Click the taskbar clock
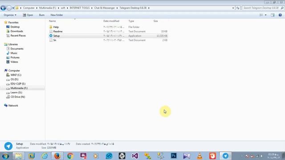Viewport: 285px width, 160px height. (273, 156)
